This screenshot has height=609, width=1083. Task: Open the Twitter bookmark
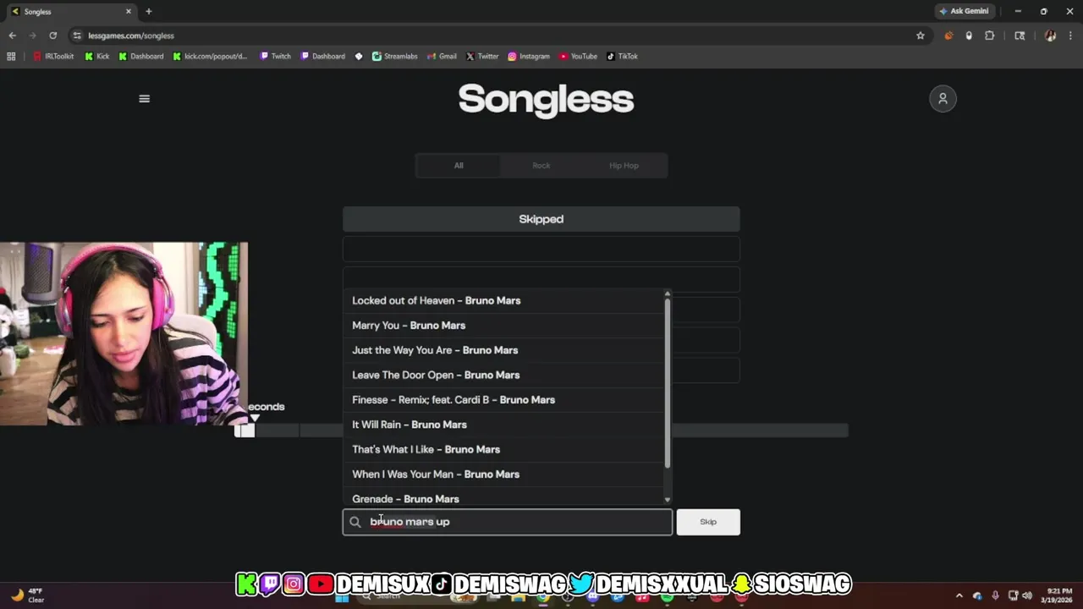482,57
